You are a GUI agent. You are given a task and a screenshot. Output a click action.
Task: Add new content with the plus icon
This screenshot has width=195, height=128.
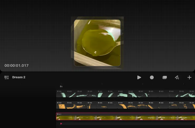[189, 77]
